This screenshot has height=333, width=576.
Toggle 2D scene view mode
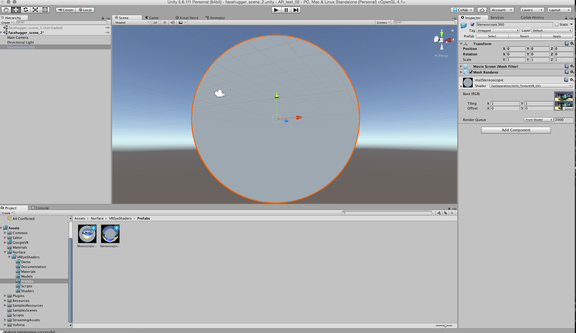coord(155,22)
